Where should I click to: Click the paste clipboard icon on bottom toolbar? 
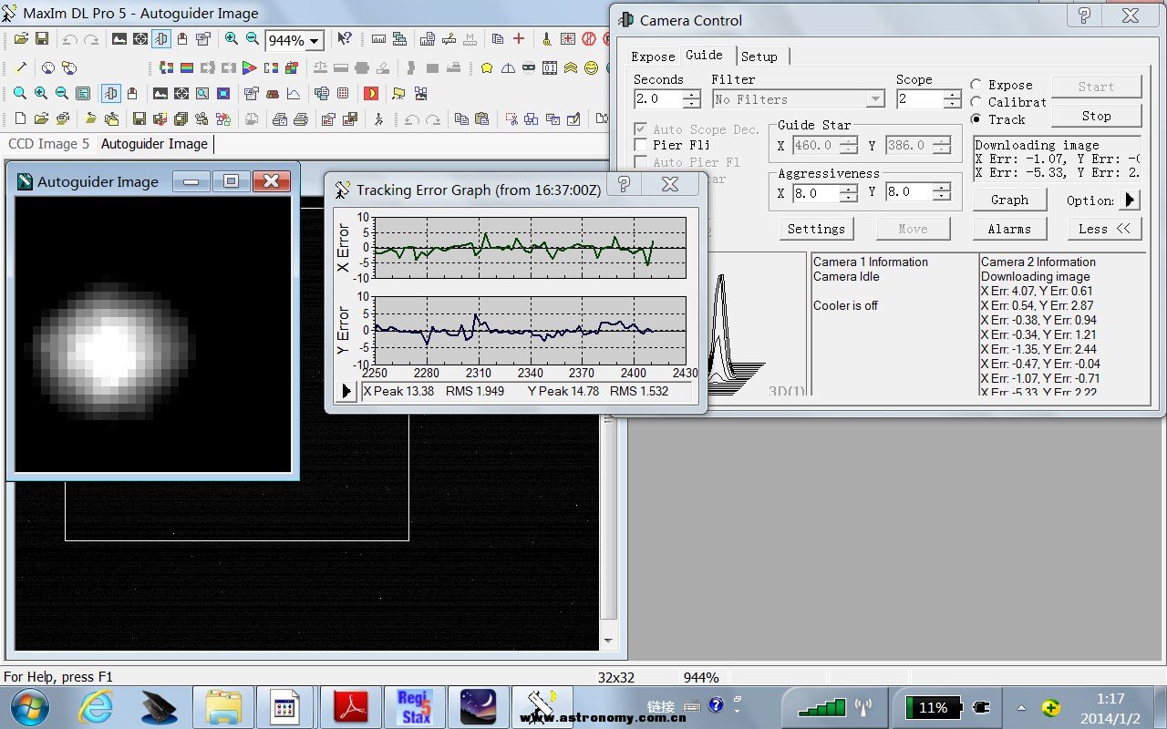482,118
